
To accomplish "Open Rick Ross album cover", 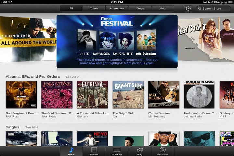I will tap(21, 95).
